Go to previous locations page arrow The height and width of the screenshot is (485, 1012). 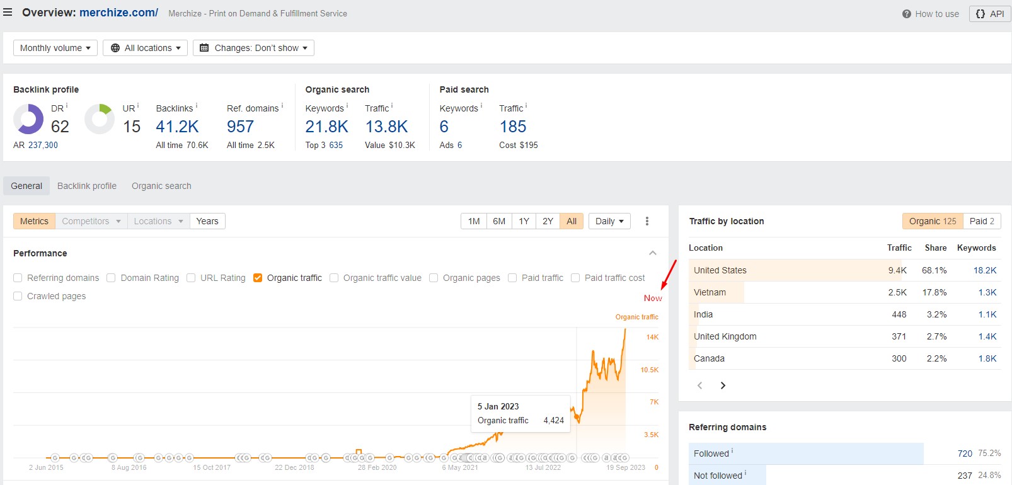(699, 385)
